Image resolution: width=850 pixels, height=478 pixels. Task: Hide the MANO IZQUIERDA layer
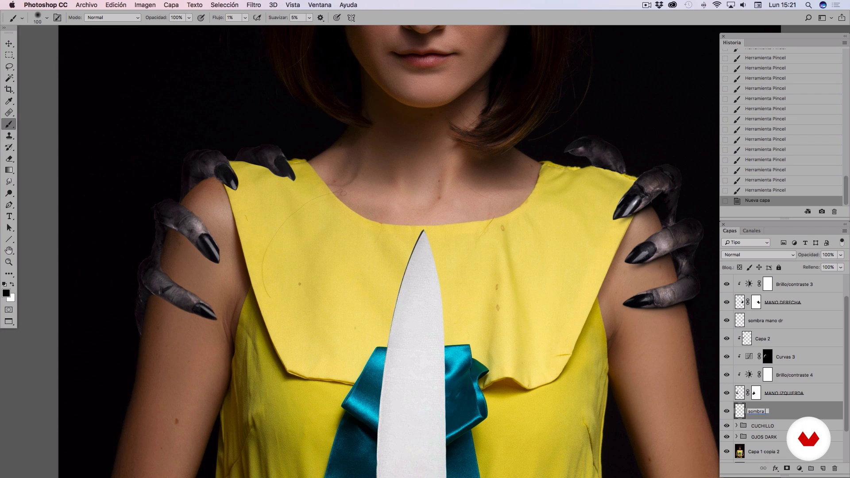(726, 393)
